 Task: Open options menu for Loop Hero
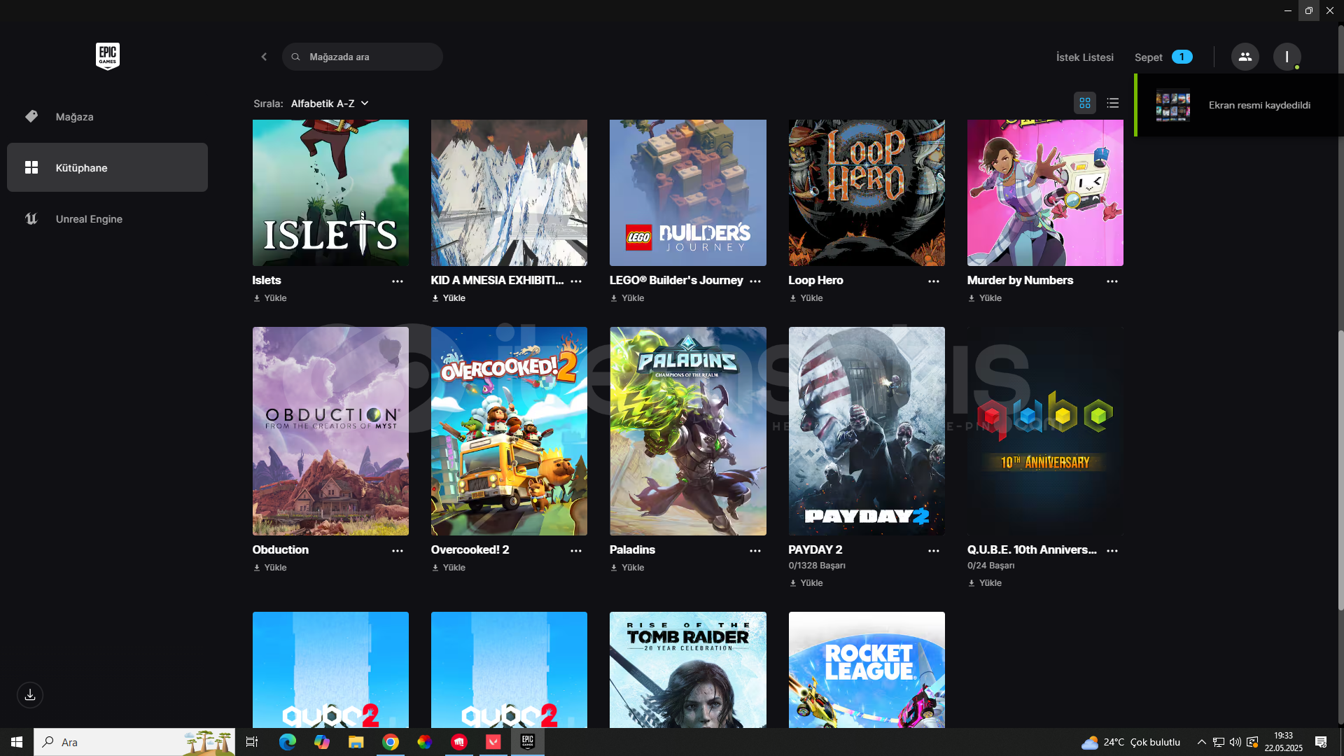(934, 281)
